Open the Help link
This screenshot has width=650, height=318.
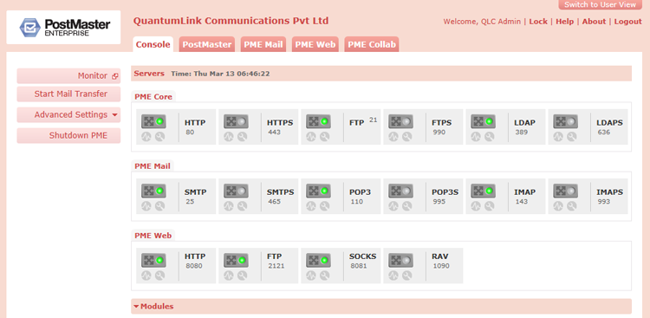coord(564,22)
